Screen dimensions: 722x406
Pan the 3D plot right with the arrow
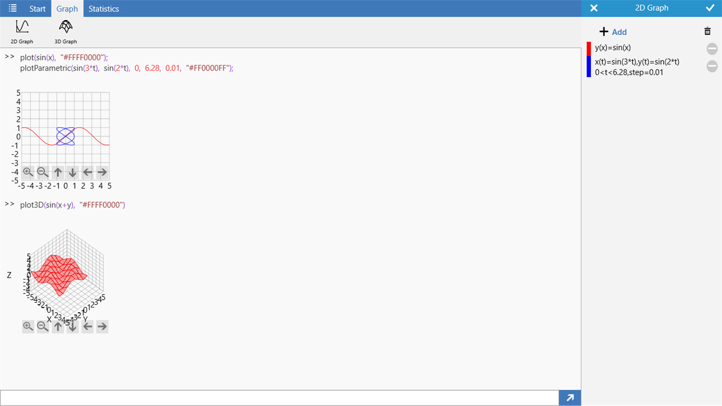102,326
